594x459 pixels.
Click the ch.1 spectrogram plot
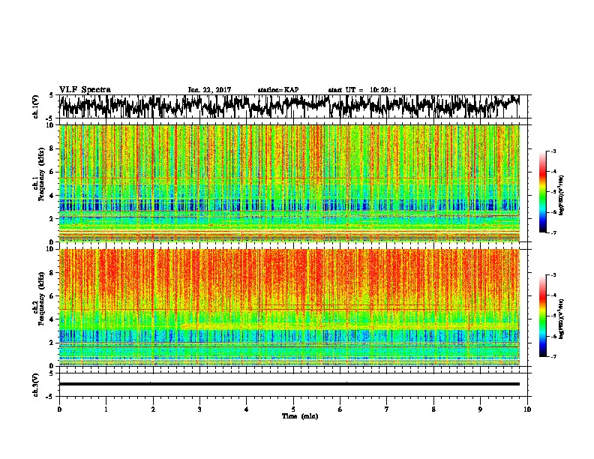click(x=289, y=183)
